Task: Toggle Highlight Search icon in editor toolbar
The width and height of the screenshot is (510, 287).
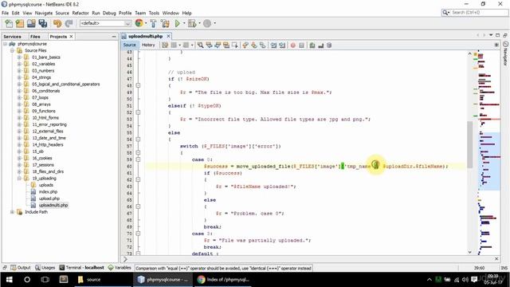Action: coord(226,45)
